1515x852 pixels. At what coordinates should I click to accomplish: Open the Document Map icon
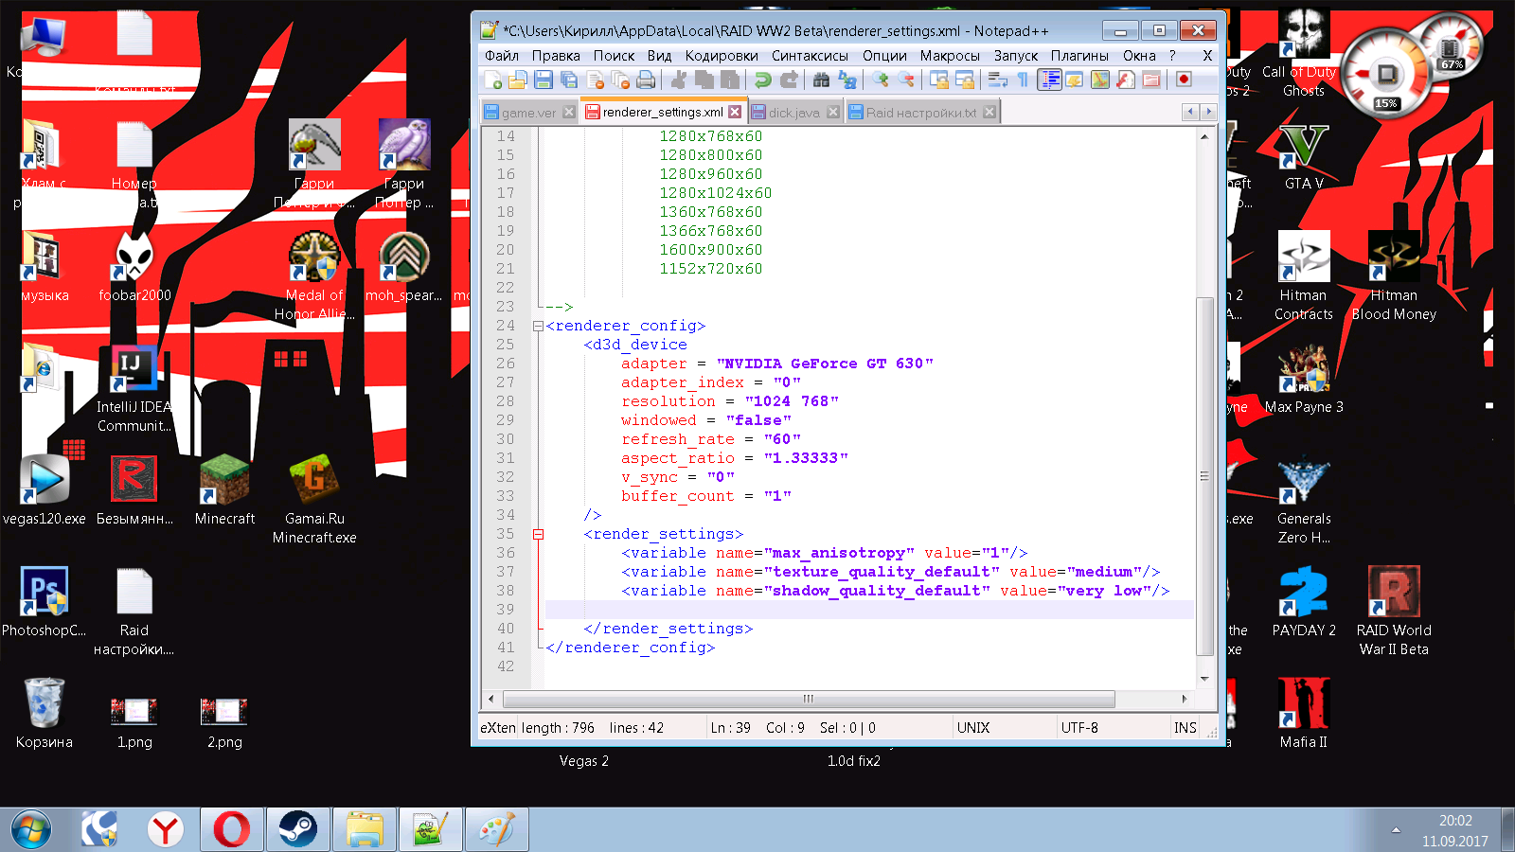pos(1100,80)
